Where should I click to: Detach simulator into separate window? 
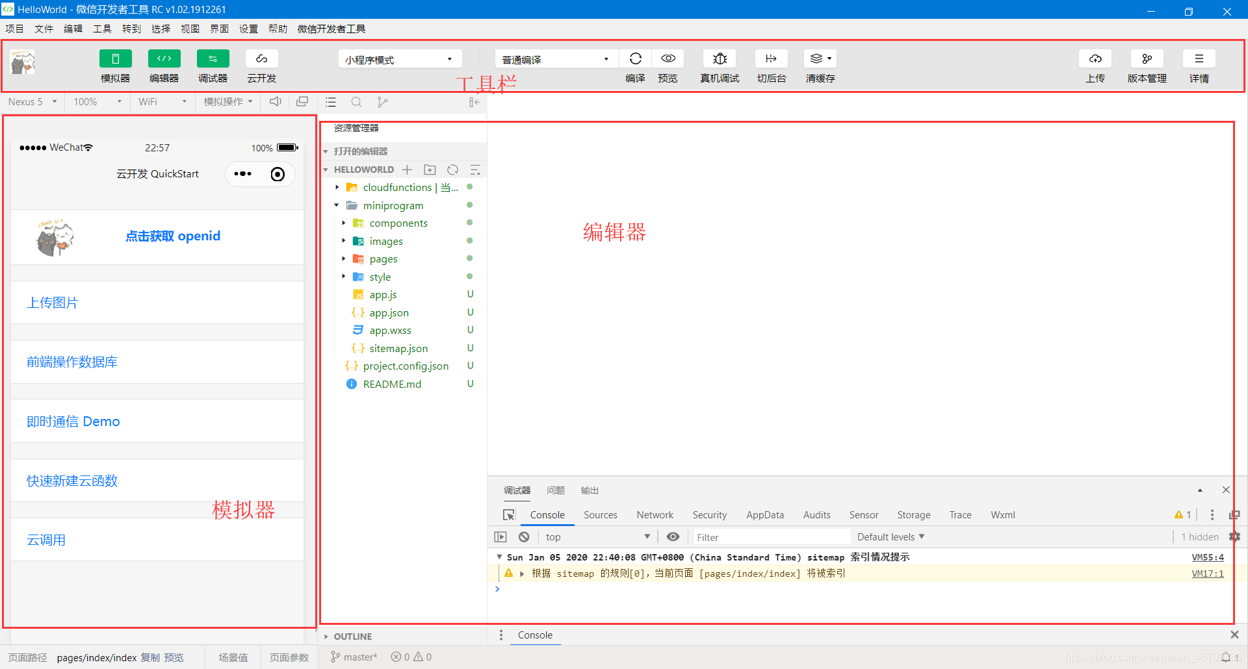[x=302, y=101]
